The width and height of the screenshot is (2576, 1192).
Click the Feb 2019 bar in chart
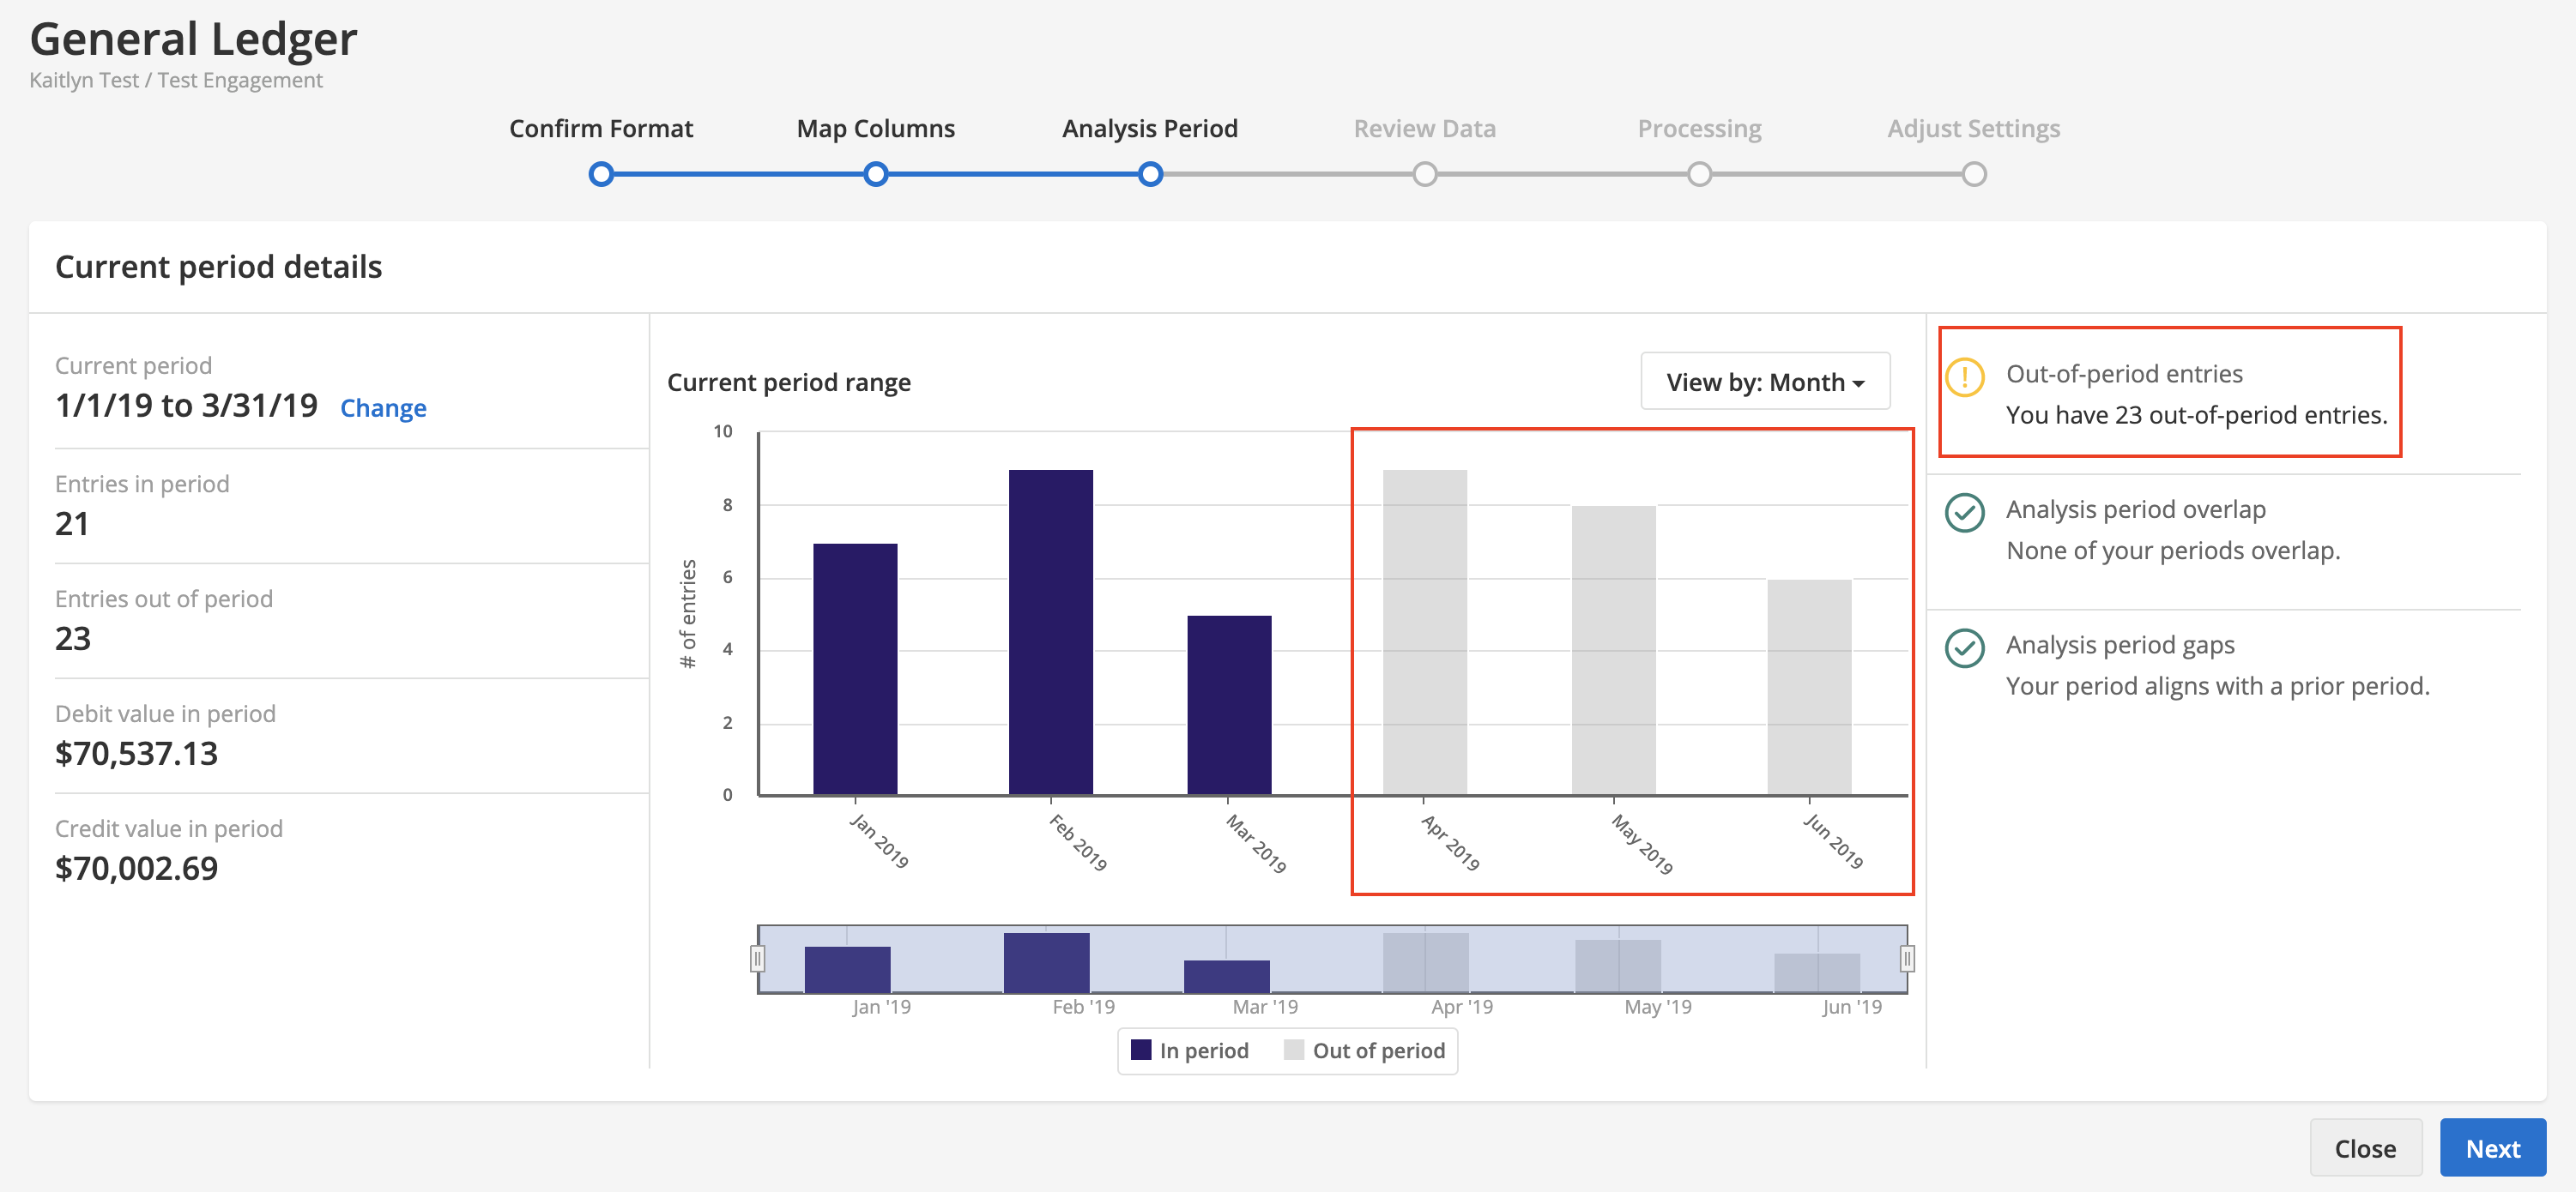pyautogui.click(x=1050, y=633)
